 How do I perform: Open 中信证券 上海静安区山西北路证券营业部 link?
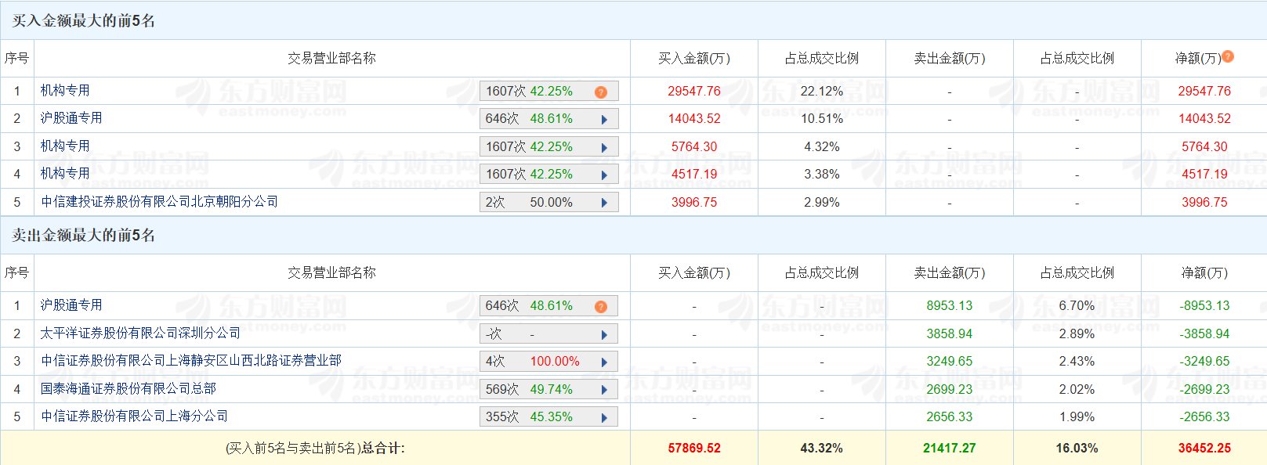[190, 361]
